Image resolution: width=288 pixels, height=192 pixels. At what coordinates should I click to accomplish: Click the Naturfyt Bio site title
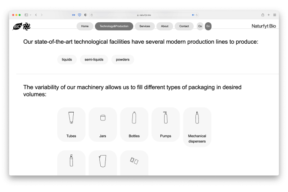point(264,26)
